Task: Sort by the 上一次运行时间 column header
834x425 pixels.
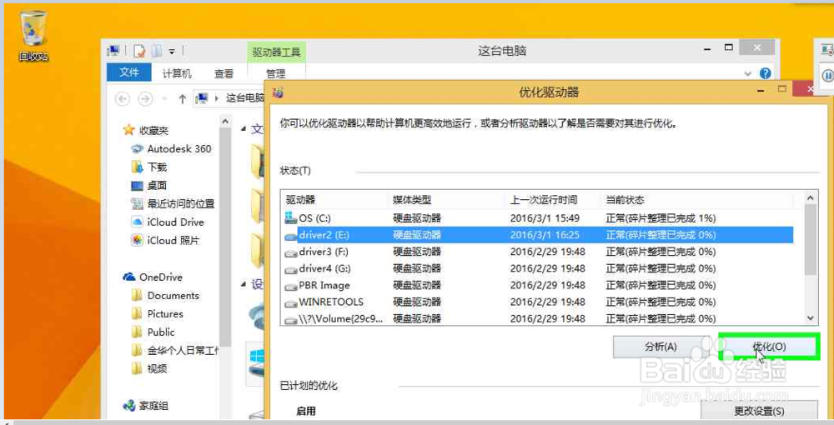Action: pos(553,200)
